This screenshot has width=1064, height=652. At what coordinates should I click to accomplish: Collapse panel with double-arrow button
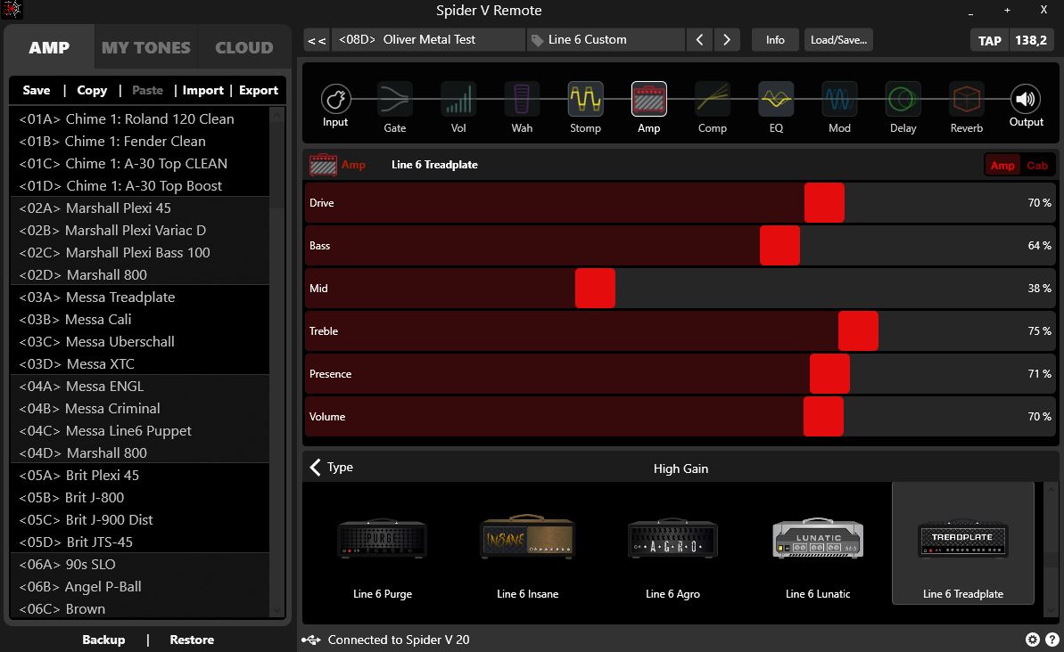click(x=317, y=40)
